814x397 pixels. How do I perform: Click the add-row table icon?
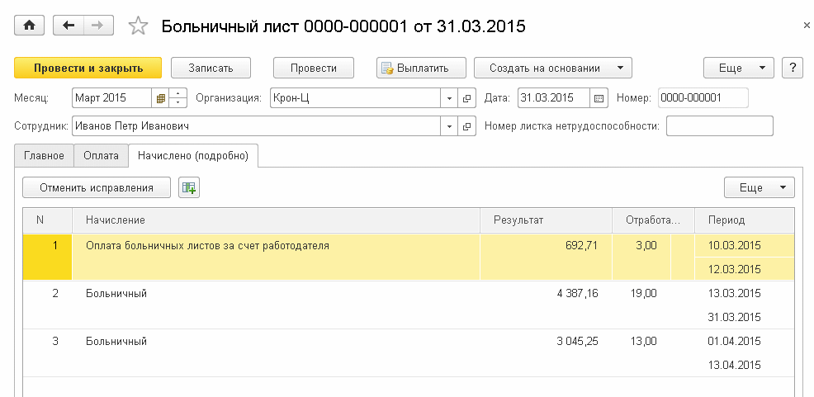189,187
